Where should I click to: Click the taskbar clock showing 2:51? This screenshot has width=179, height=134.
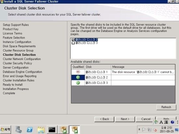(167, 129)
